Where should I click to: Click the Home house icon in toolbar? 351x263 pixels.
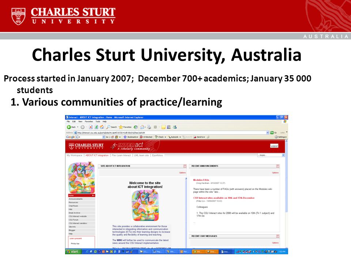coord(102,127)
